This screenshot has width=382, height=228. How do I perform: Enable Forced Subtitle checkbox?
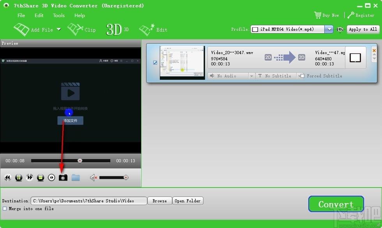pos(302,76)
